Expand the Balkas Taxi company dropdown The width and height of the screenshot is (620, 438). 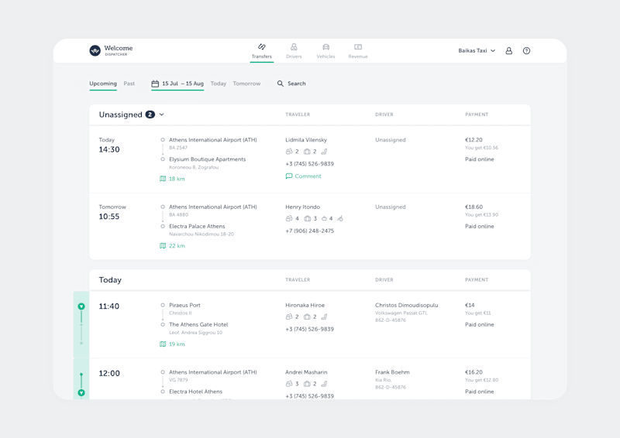[477, 50]
